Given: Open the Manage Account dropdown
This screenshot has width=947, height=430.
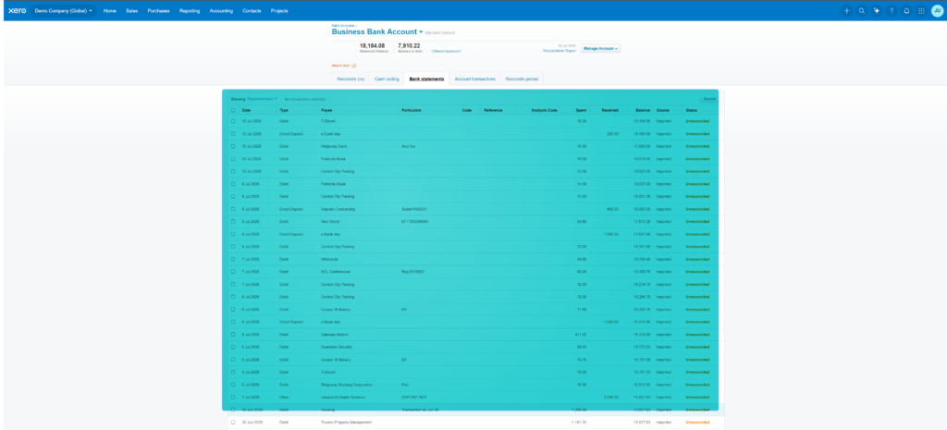Looking at the screenshot, I should (x=600, y=48).
